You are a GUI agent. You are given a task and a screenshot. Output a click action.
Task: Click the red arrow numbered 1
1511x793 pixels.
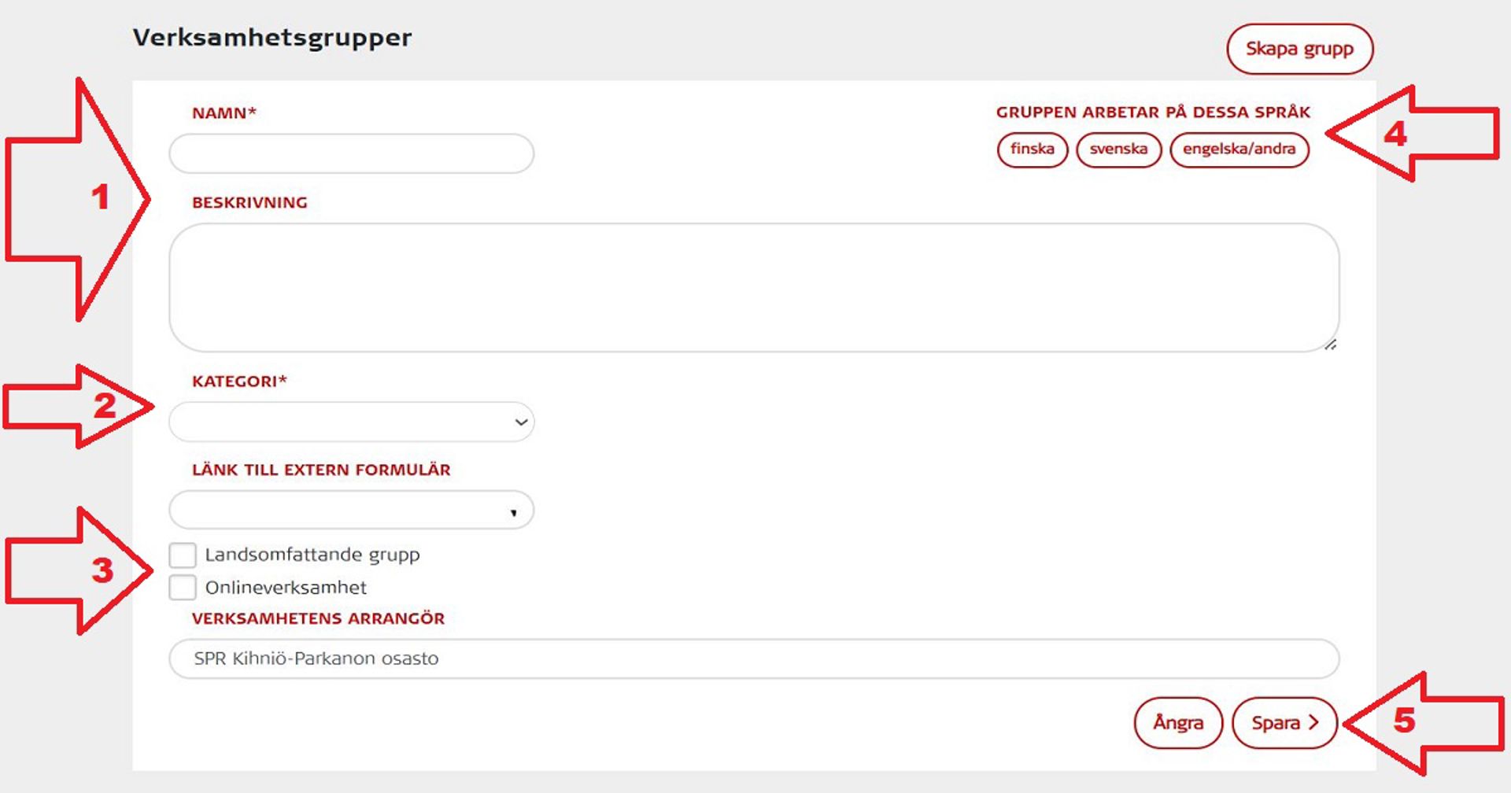coord(79,198)
